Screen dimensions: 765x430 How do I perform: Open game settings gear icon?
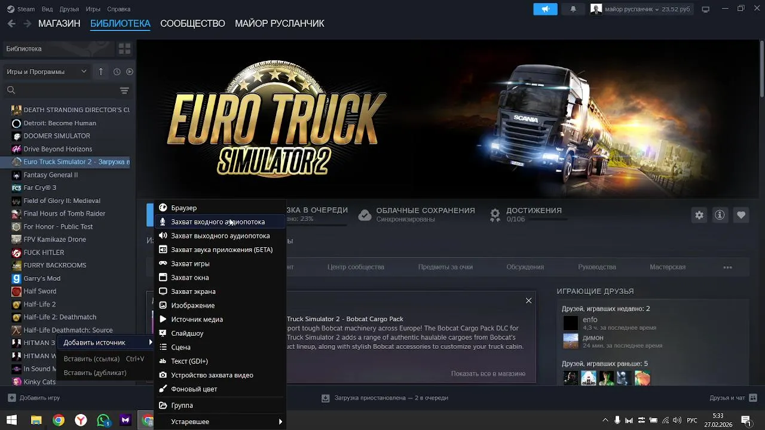point(699,215)
